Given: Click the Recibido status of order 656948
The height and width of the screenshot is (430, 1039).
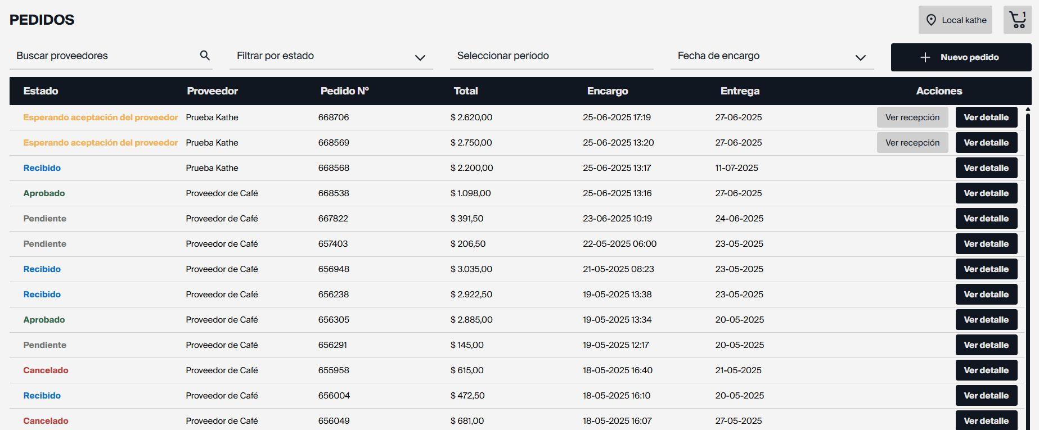Looking at the screenshot, I should [42, 269].
